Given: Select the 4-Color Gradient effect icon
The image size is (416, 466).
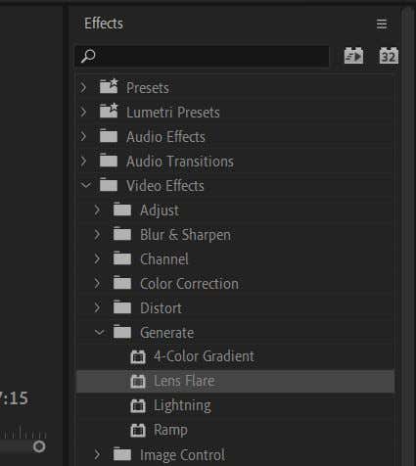Looking at the screenshot, I should coord(138,356).
